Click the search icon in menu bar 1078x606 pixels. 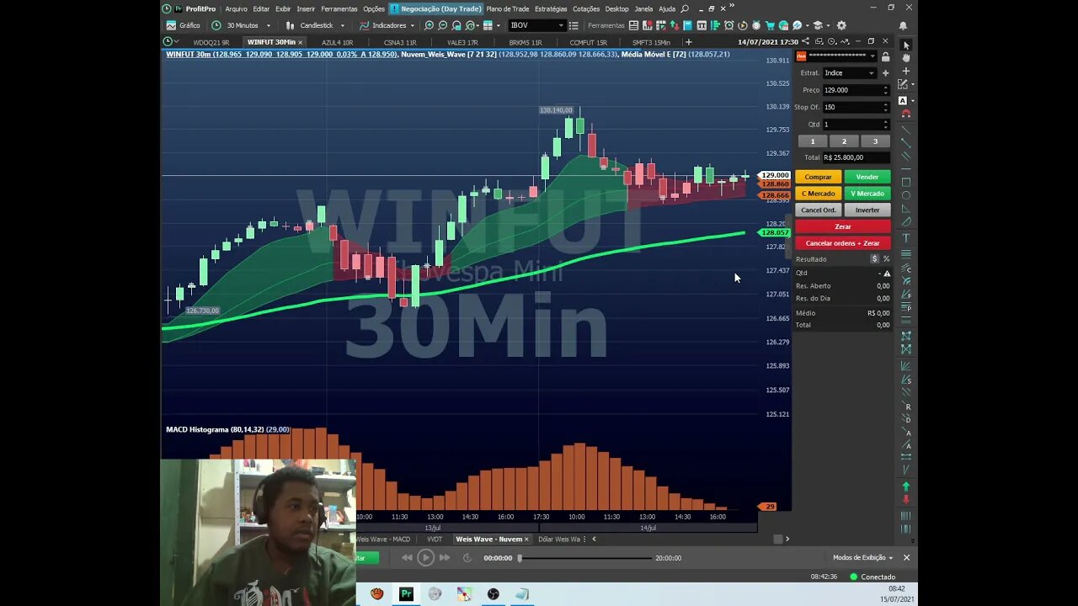pyautogui.click(x=685, y=8)
